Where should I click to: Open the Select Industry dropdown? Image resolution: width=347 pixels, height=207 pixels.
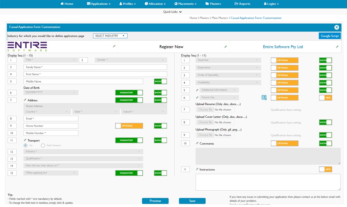[110, 36]
